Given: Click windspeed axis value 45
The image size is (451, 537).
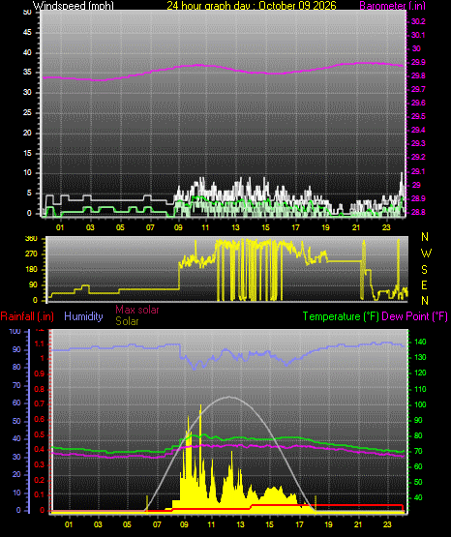Looking at the screenshot, I should click(x=27, y=33).
